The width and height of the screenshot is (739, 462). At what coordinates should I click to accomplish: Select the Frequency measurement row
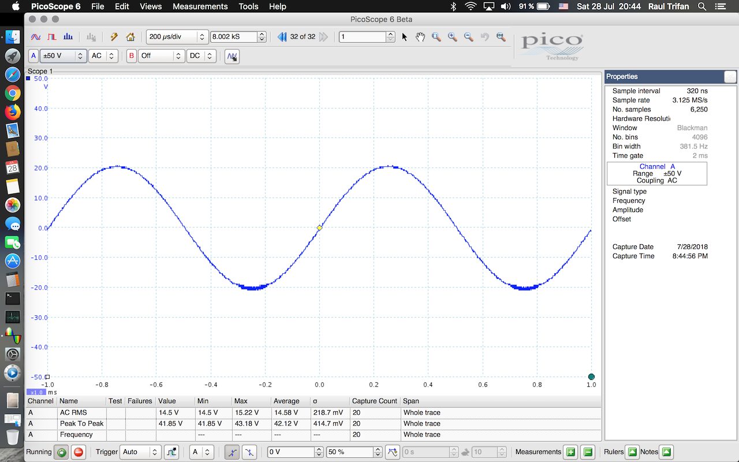coord(313,434)
